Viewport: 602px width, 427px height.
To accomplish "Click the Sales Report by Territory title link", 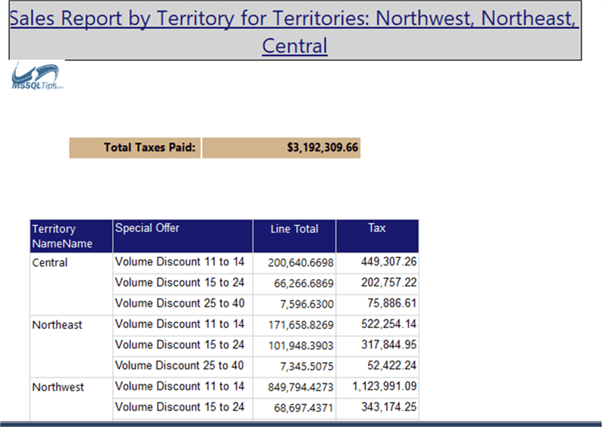I will click(x=295, y=31).
